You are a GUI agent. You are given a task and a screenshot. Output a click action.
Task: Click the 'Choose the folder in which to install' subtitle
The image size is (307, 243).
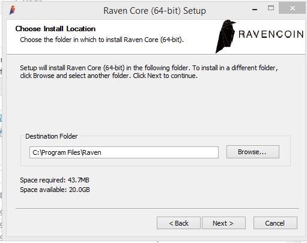pos(102,40)
